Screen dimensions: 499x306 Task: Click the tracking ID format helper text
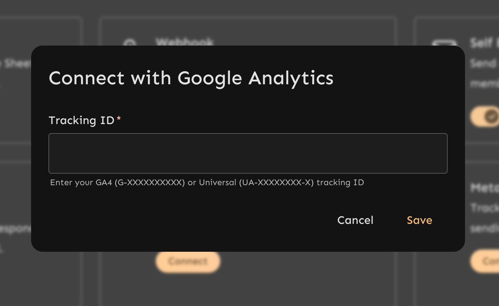click(x=207, y=183)
